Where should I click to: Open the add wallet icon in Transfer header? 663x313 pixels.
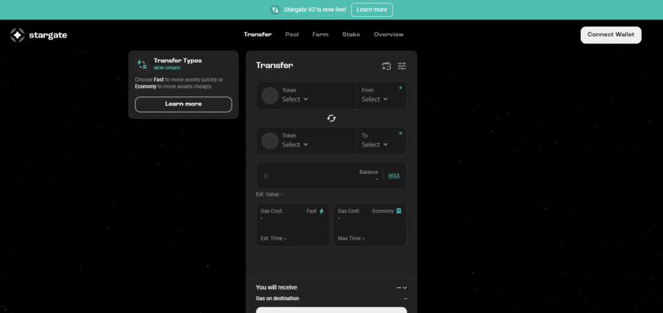click(386, 66)
